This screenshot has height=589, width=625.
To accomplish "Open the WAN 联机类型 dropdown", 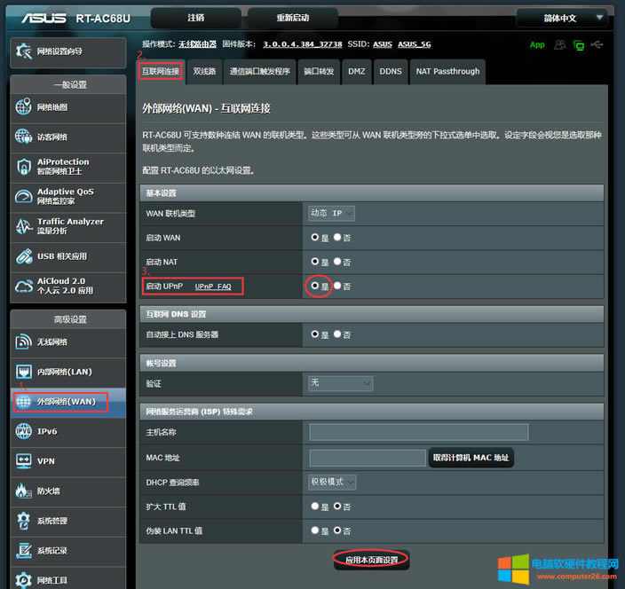I will [x=331, y=213].
